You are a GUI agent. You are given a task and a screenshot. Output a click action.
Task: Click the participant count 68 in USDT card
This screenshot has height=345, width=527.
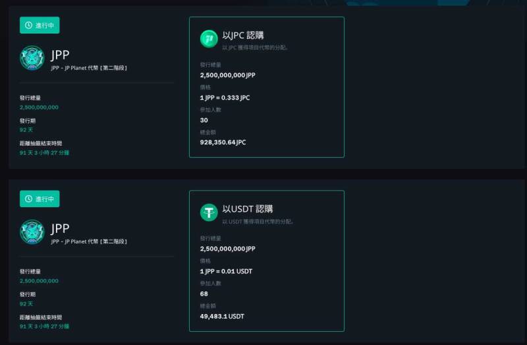tap(204, 294)
